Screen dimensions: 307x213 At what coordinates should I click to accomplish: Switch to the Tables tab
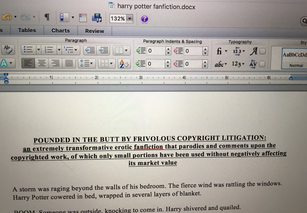point(27,30)
